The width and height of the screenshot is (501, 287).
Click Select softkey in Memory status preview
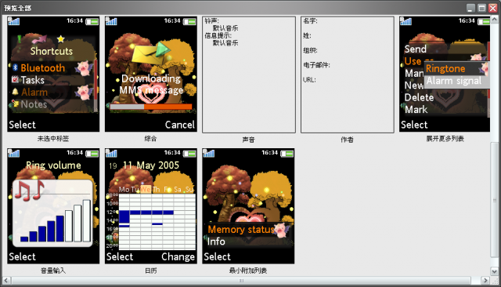coord(218,256)
